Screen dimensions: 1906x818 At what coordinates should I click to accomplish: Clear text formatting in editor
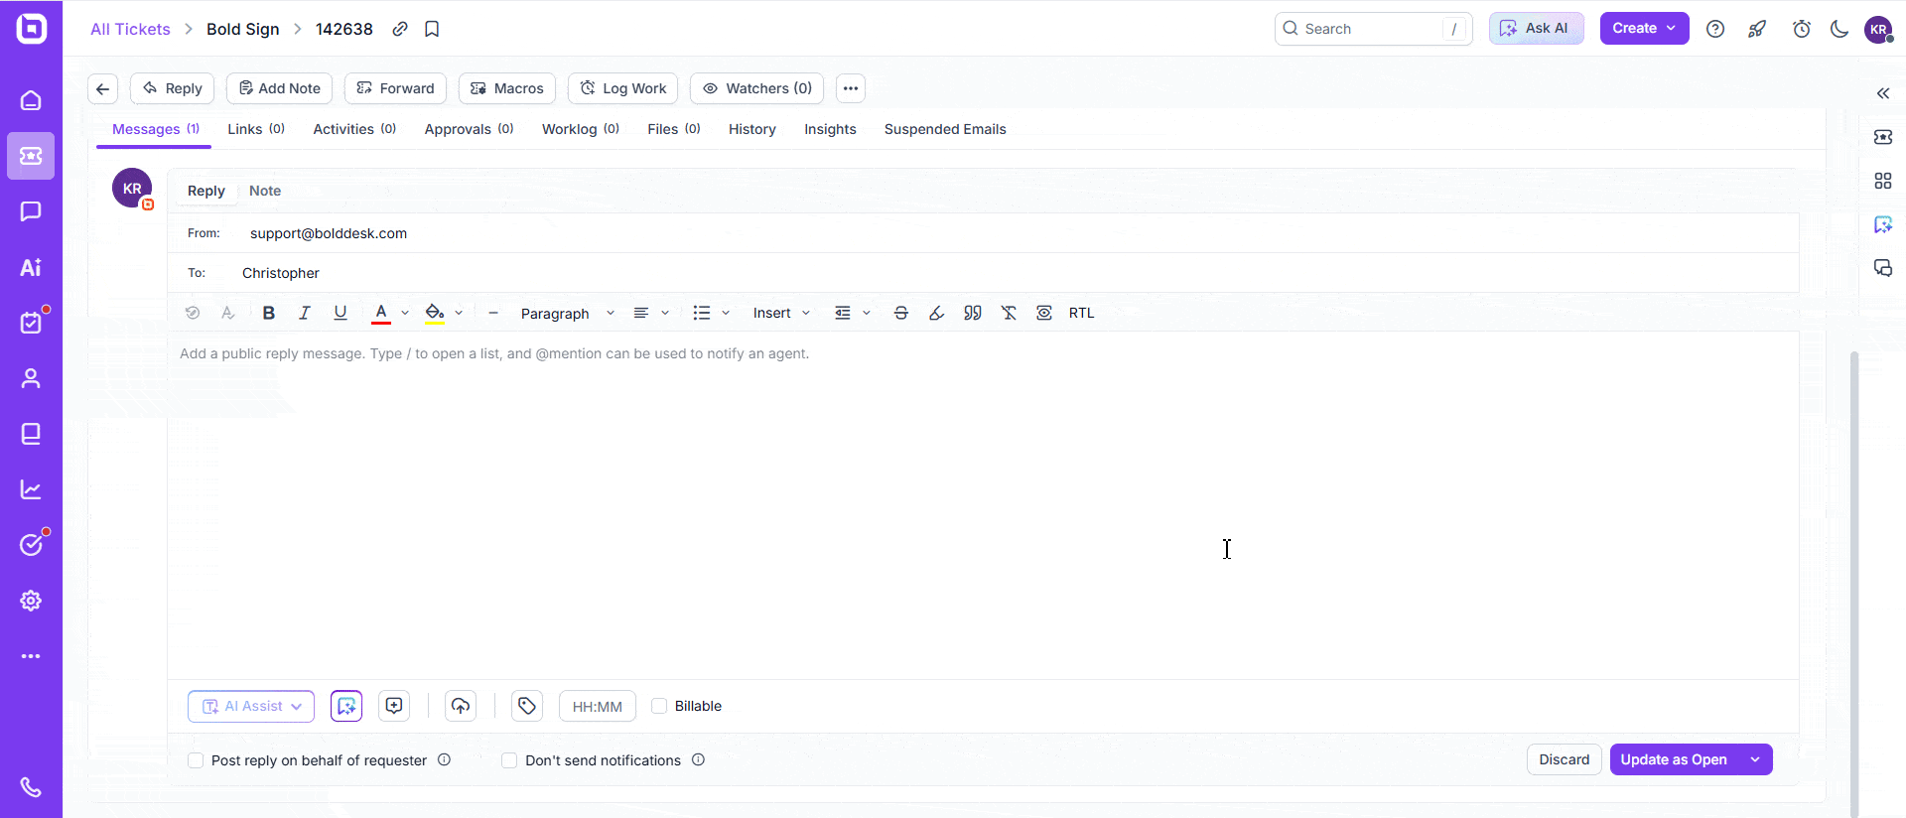click(x=1009, y=313)
